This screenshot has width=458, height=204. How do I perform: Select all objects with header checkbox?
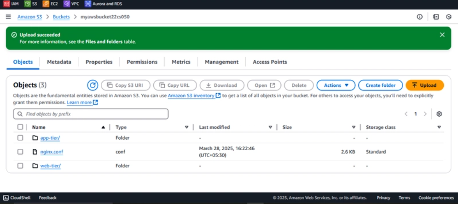click(x=20, y=127)
